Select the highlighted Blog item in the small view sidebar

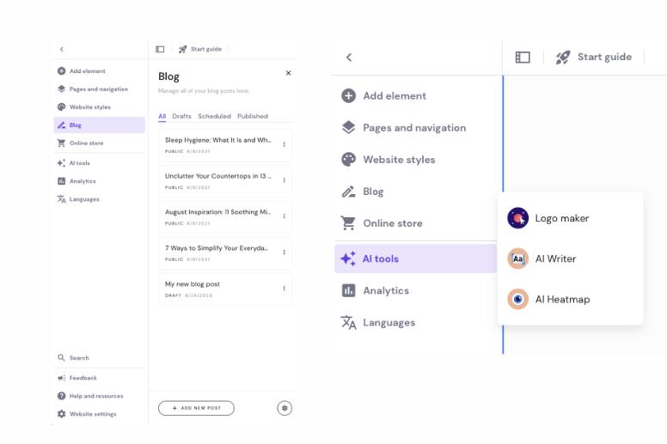pyautogui.click(x=99, y=125)
